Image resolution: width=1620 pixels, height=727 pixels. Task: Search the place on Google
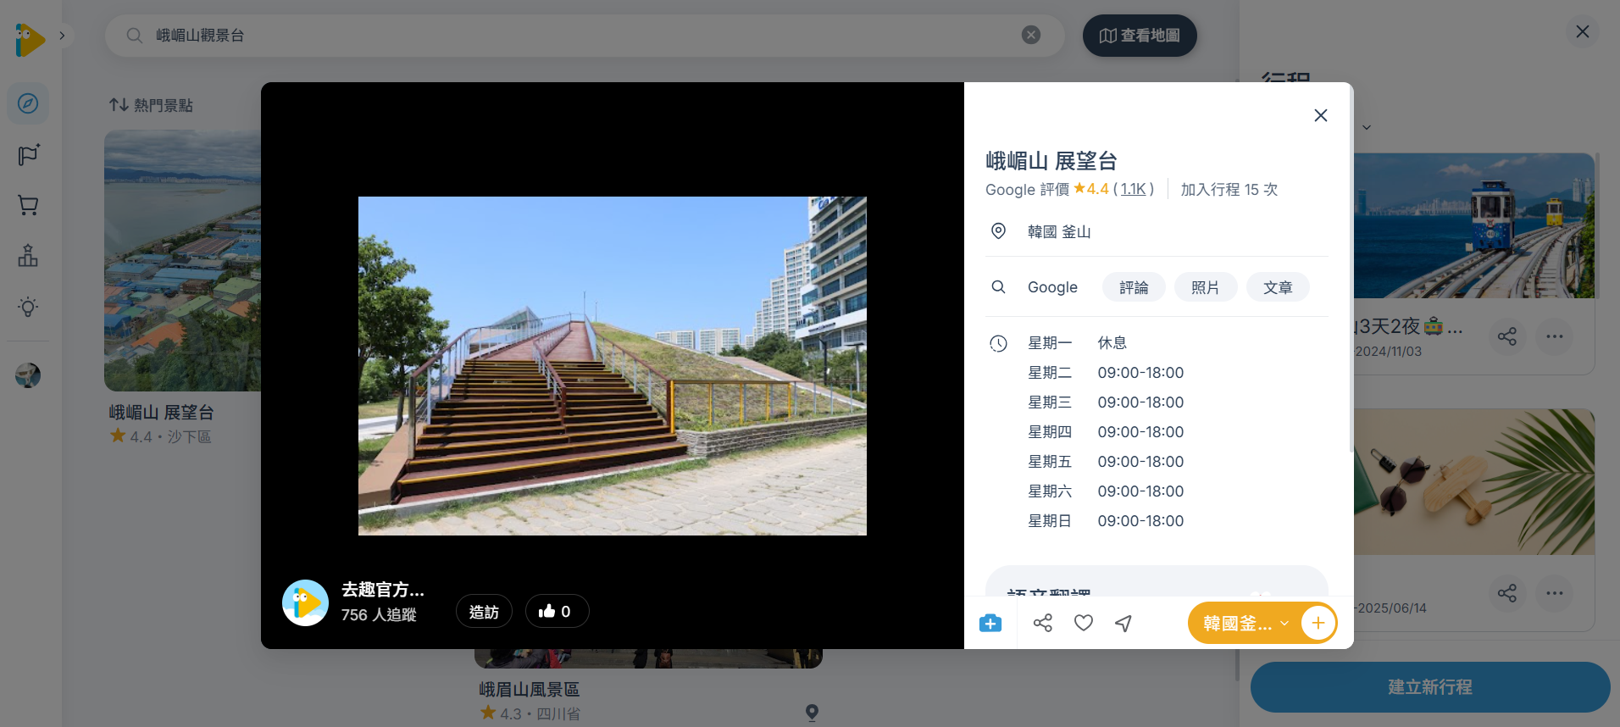point(1052,287)
